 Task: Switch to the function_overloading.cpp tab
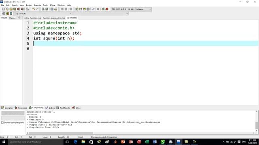54,18
